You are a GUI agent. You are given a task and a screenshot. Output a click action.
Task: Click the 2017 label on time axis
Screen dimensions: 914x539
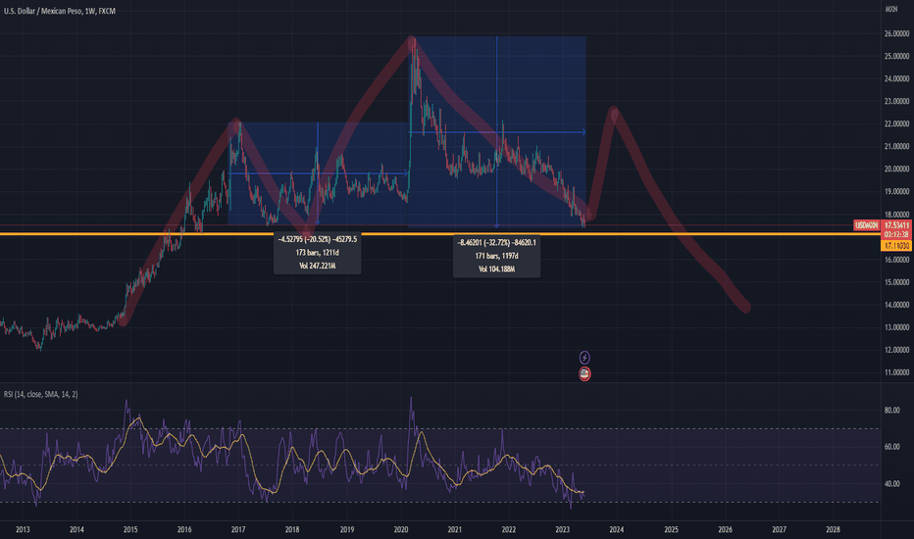pos(238,529)
